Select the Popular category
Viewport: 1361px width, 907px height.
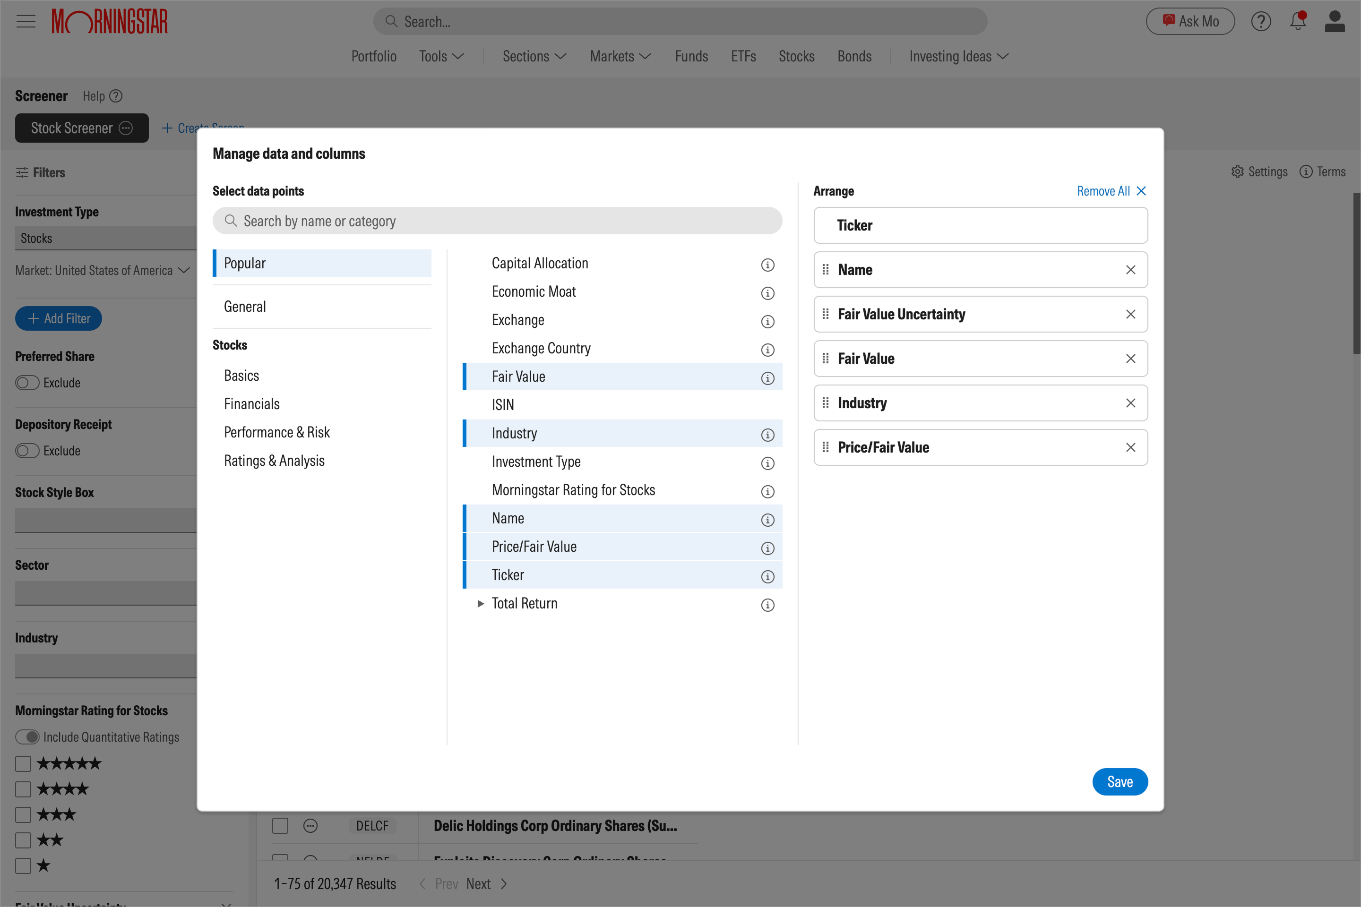point(322,263)
